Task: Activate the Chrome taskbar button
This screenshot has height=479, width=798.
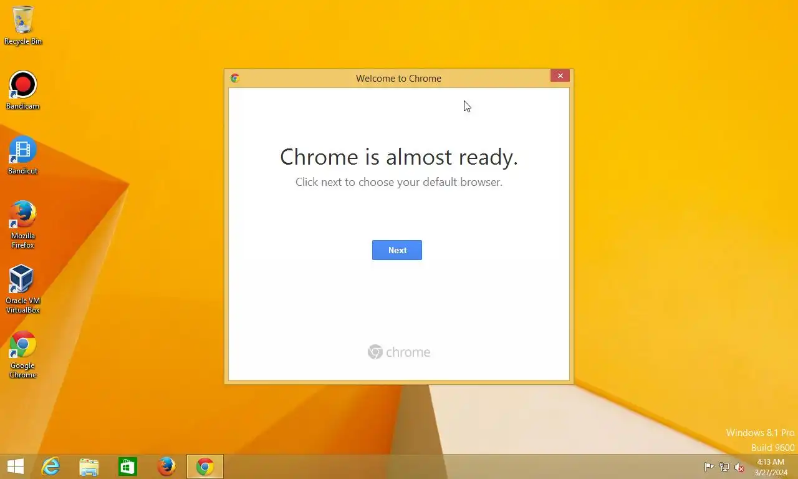Action: (205, 467)
